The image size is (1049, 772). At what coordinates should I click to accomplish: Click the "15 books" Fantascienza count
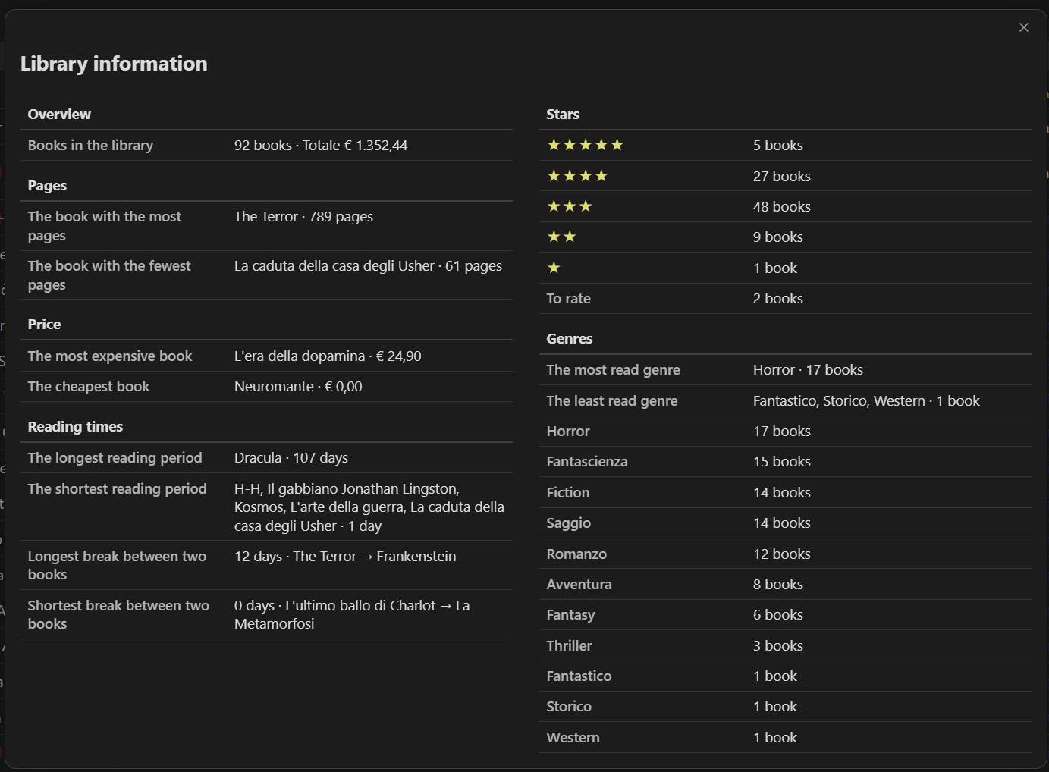[x=782, y=461]
